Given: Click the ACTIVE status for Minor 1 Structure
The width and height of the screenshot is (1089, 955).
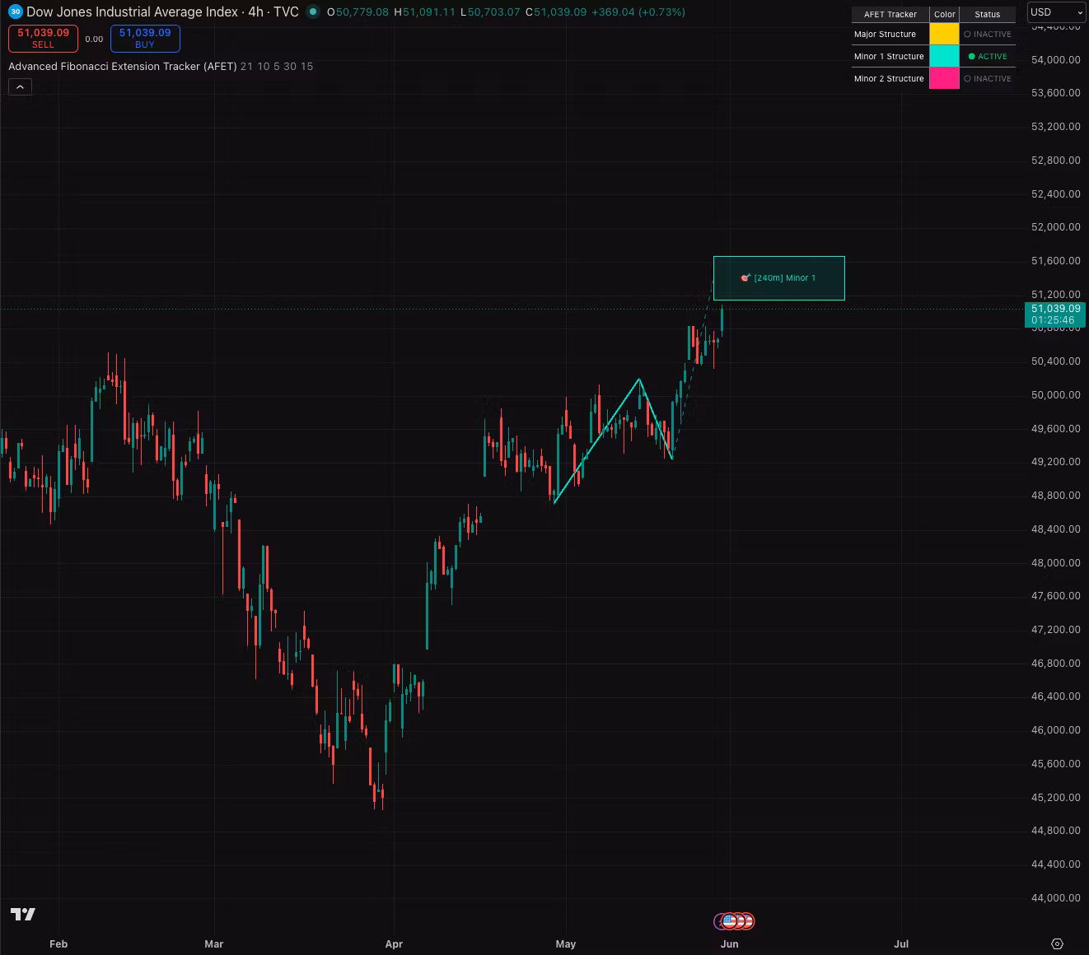Looking at the screenshot, I should point(988,57).
